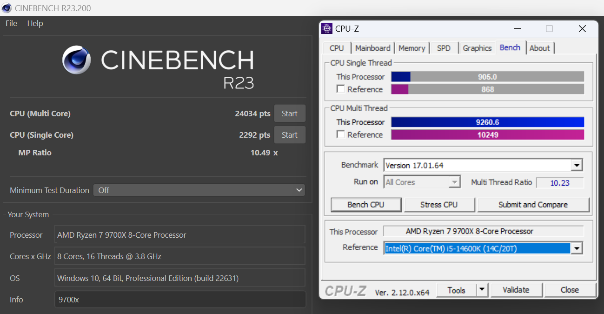Viewport: 604px width, 314px height.
Task: Click the CPU-Z title bar icon
Action: (x=327, y=28)
